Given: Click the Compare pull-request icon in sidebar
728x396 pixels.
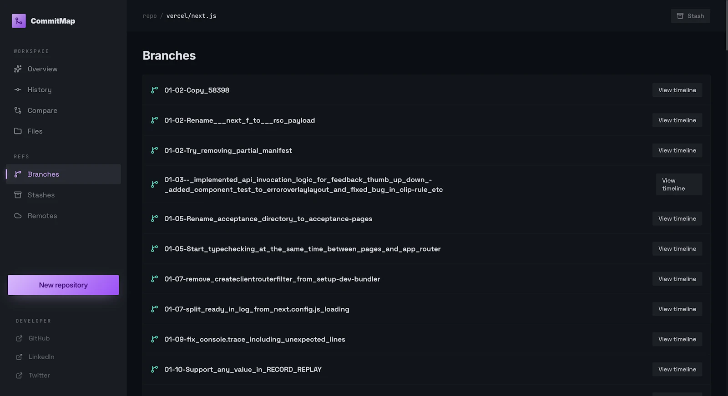Looking at the screenshot, I should [x=18, y=110].
